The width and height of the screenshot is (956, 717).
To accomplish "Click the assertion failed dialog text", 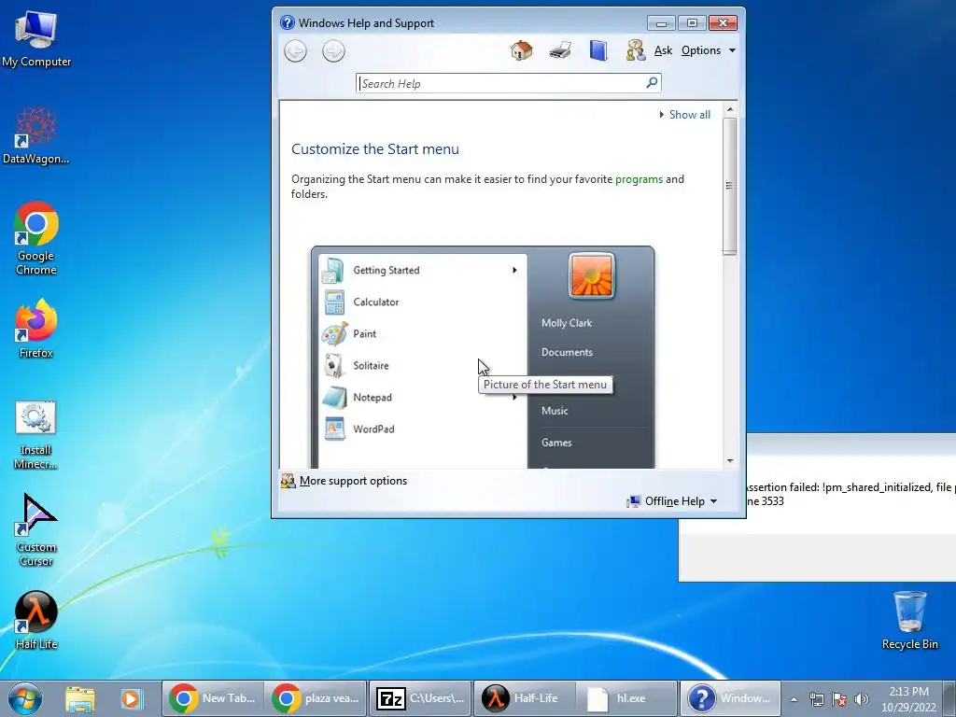I will [851, 495].
